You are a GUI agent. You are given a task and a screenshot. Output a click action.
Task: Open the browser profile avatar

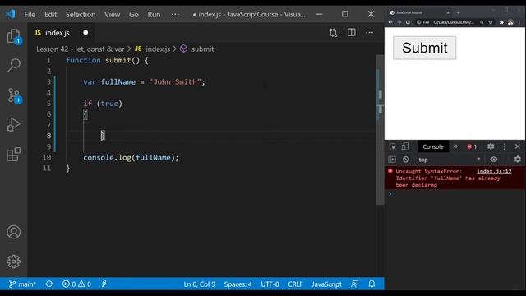pos(510,22)
